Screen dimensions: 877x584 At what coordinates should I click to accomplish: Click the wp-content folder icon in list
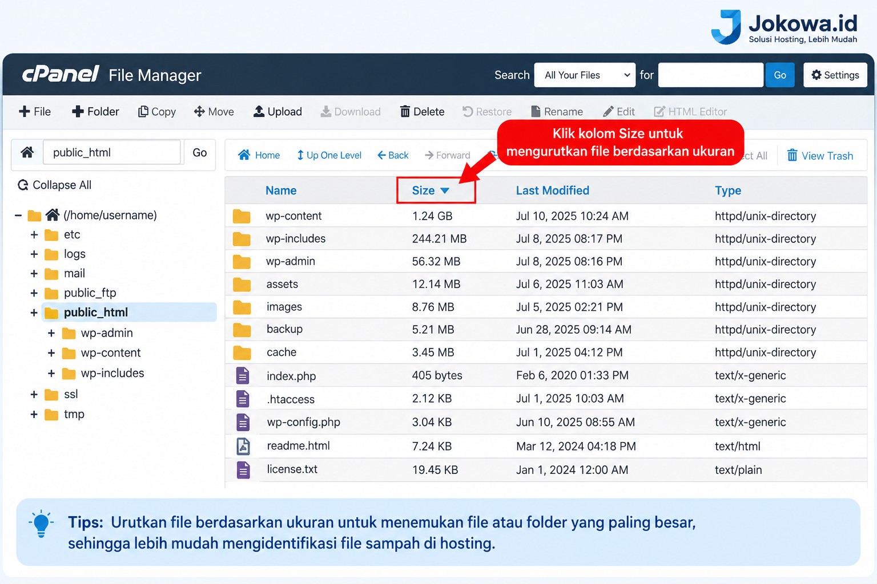(242, 216)
